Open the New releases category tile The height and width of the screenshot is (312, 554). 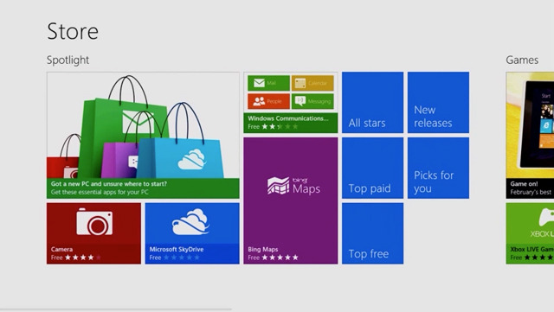click(x=438, y=102)
